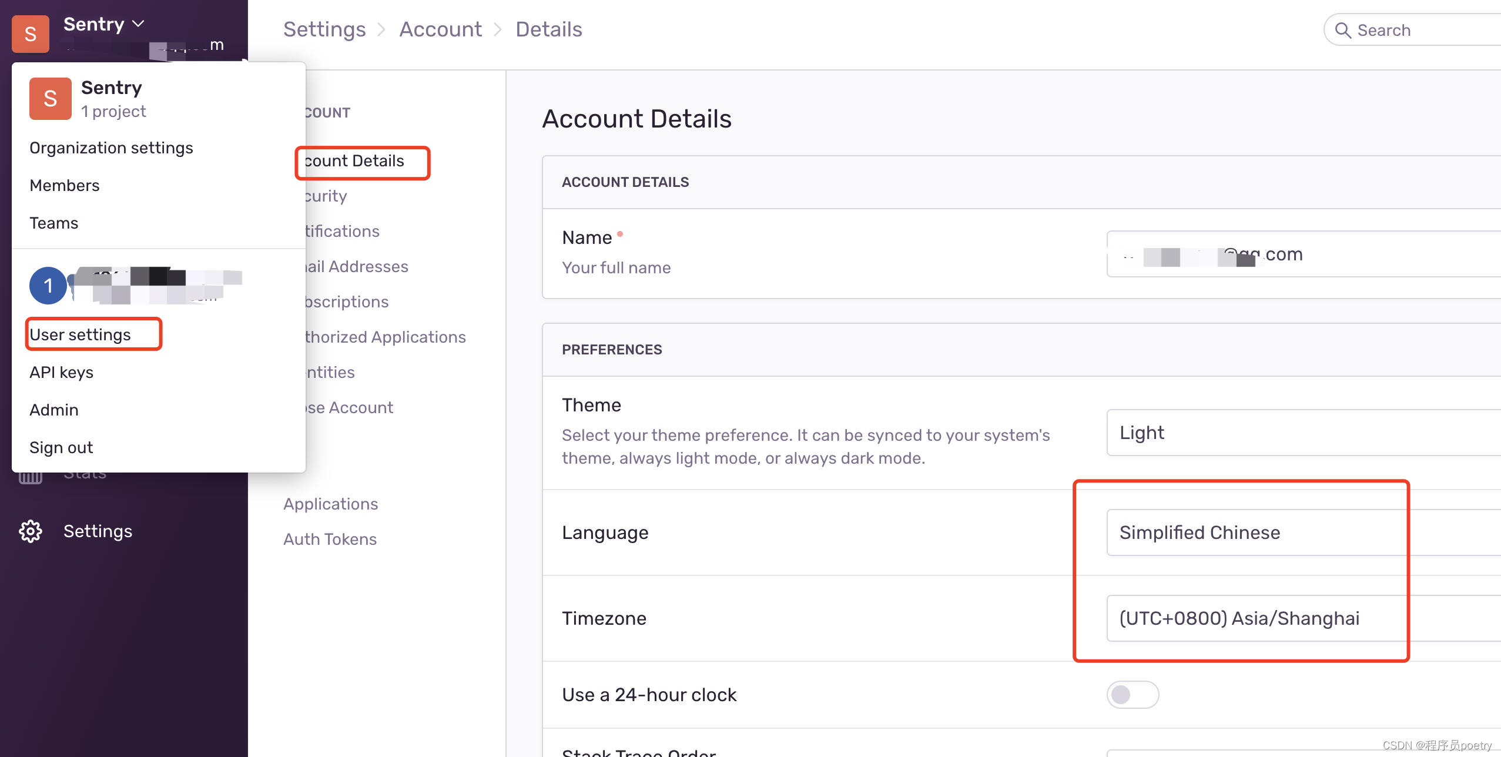Click the Sentry avatar in dropdown header
The width and height of the screenshot is (1501, 757).
[51, 99]
